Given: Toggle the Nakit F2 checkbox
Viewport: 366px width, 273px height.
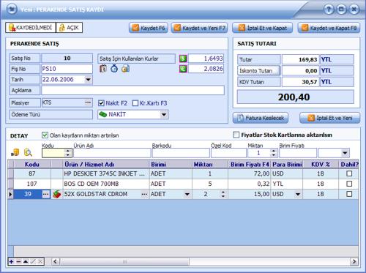Looking at the screenshot, I should pyautogui.click(x=101, y=103).
